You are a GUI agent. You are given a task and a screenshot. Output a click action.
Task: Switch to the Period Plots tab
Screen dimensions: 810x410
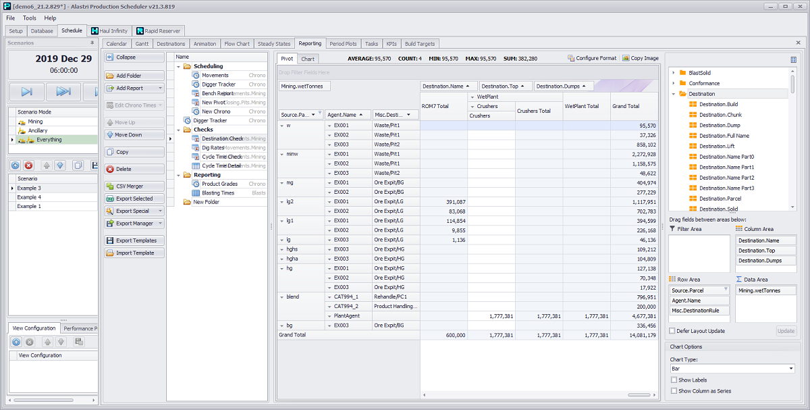coord(343,44)
